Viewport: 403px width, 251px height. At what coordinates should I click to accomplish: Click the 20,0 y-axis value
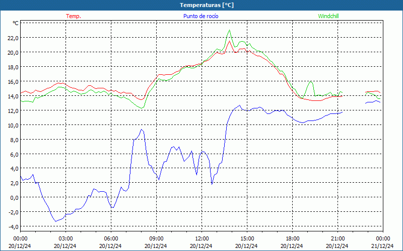[x=13, y=53]
